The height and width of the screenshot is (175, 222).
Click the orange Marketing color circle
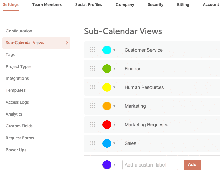pyautogui.click(x=107, y=106)
